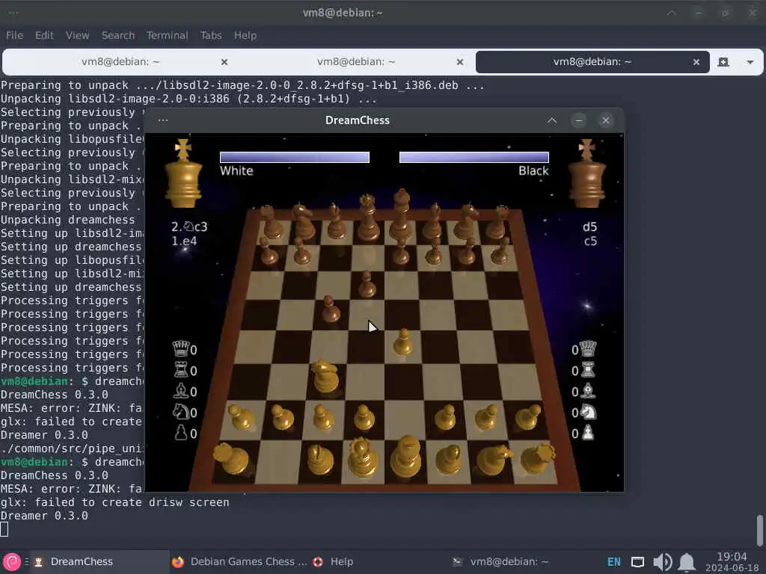Click Black's captured rook counter icon
Screen dimensions: 766x574
[x=588, y=370]
